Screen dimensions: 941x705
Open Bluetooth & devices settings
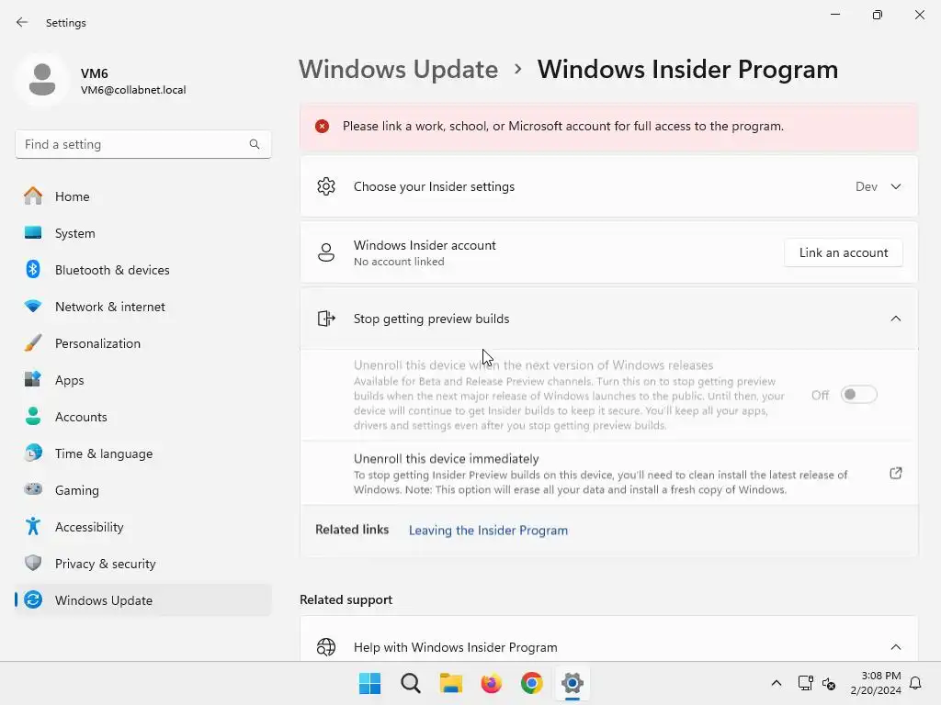[142, 269]
